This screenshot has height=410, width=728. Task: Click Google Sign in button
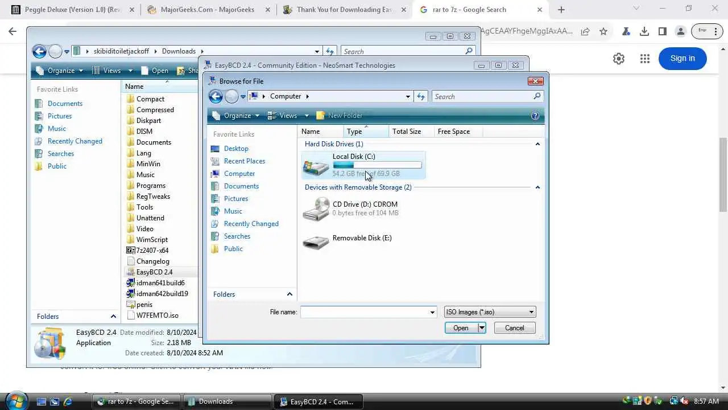[682, 58]
